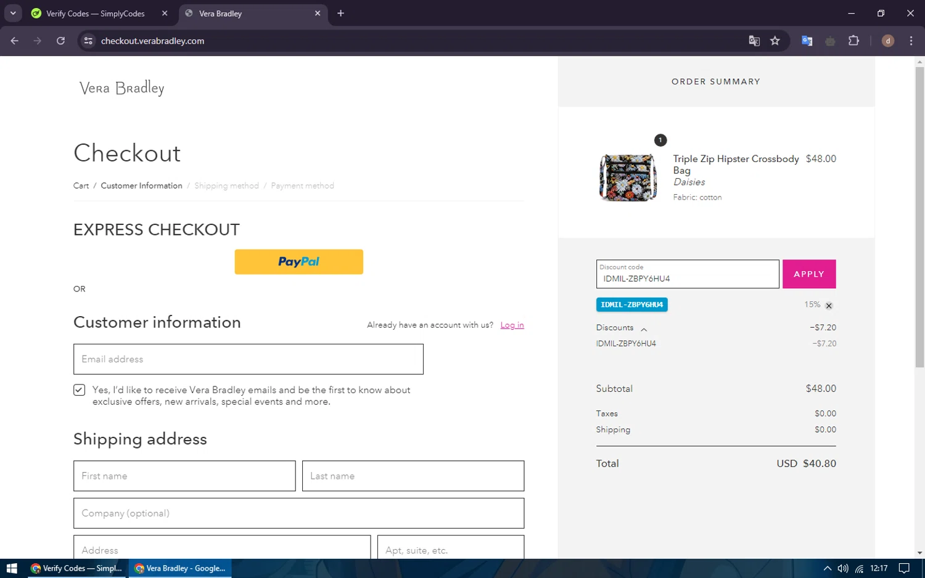Open the Windows Start menu
Viewport: 925px width, 578px height.
click(12, 568)
